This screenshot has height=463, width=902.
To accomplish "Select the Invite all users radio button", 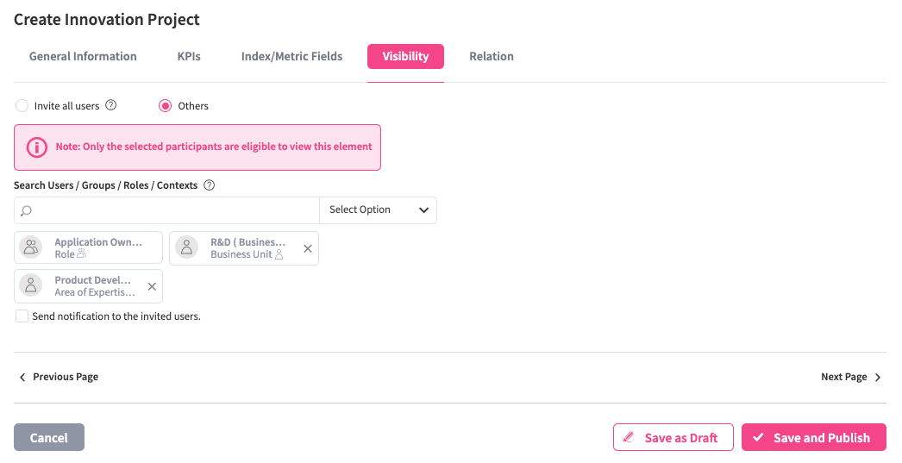I will pos(22,106).
